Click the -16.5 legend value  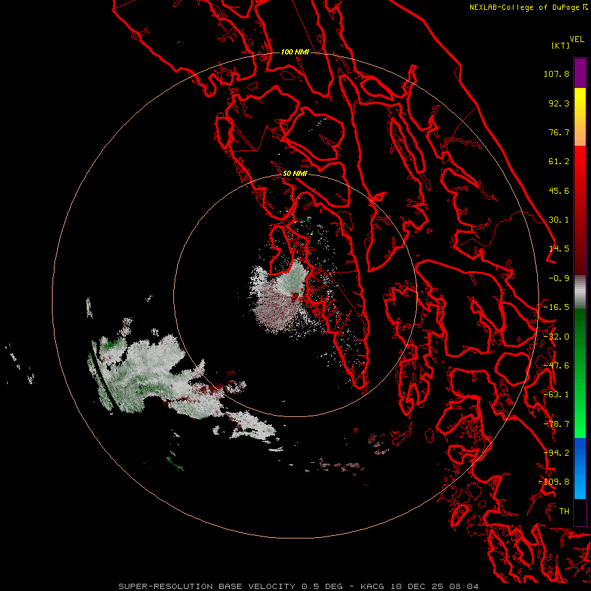pos(556,307)
